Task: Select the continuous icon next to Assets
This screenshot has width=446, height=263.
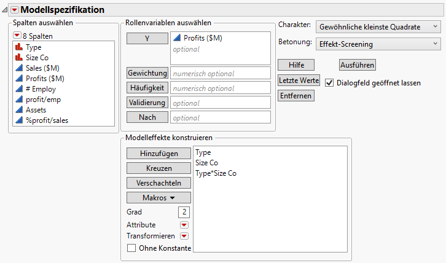Action: pyautogui.click(x=18, y=109)
